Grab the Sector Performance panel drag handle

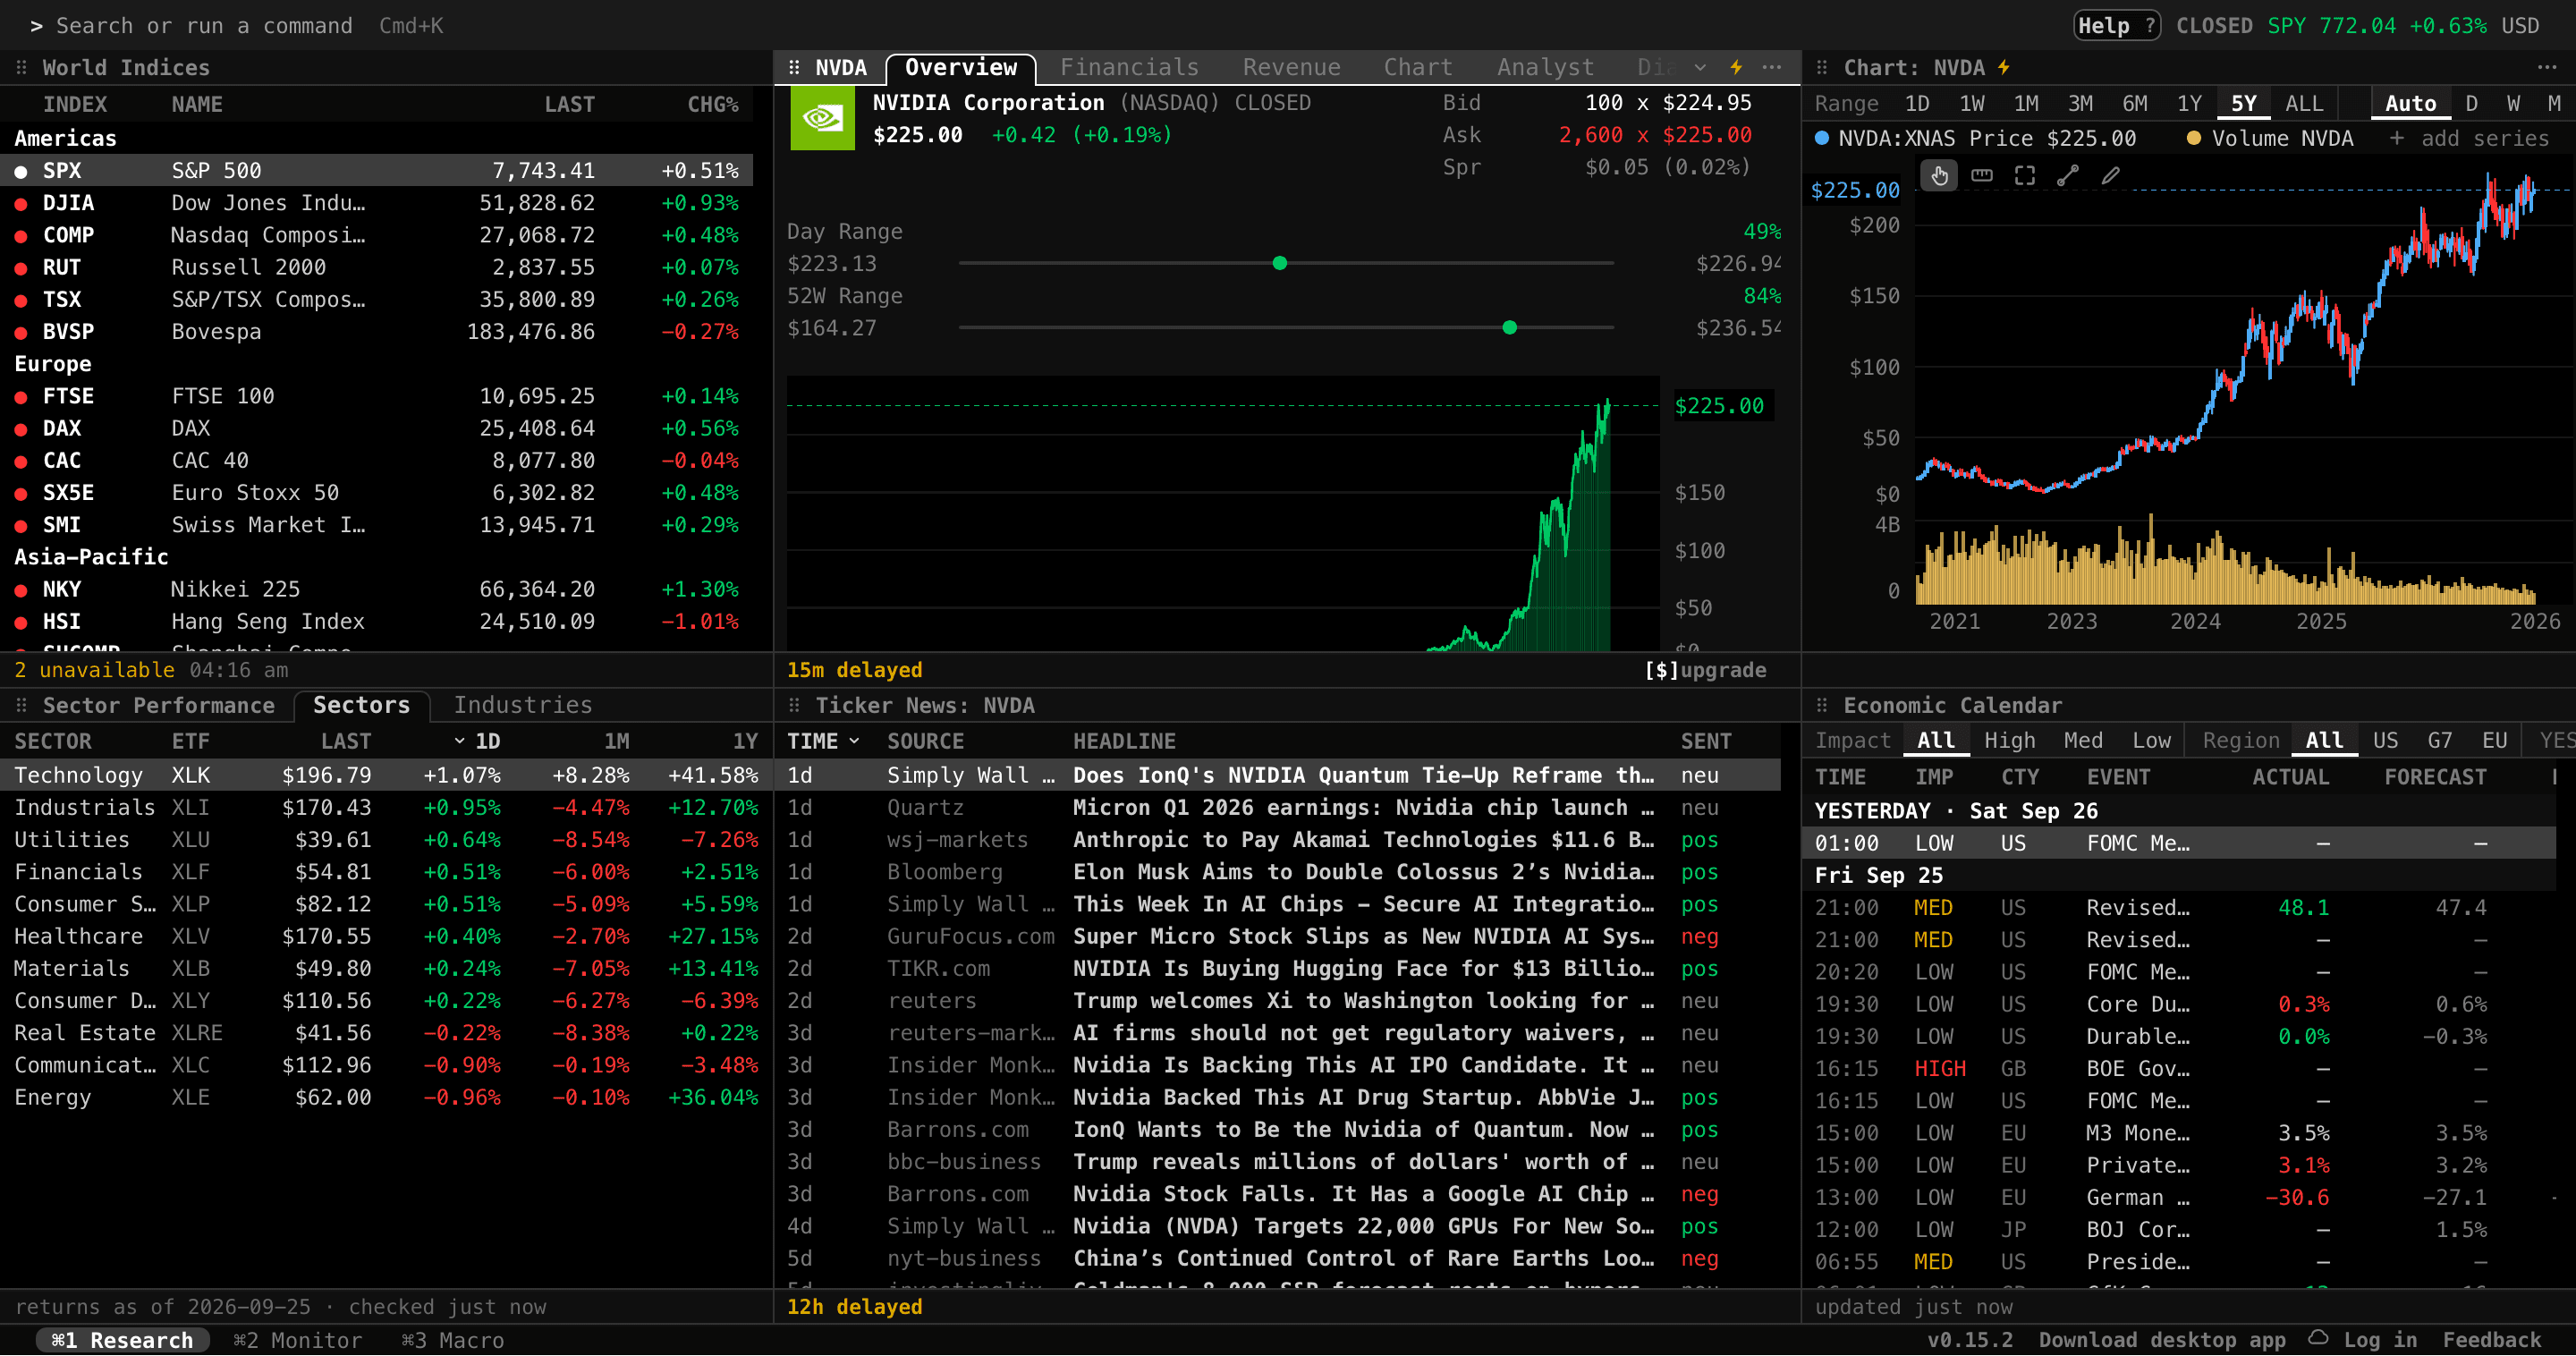coord(21,705)
